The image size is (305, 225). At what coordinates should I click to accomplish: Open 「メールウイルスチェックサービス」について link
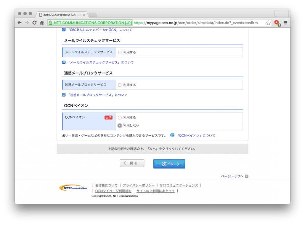click(x=100, y=62)
